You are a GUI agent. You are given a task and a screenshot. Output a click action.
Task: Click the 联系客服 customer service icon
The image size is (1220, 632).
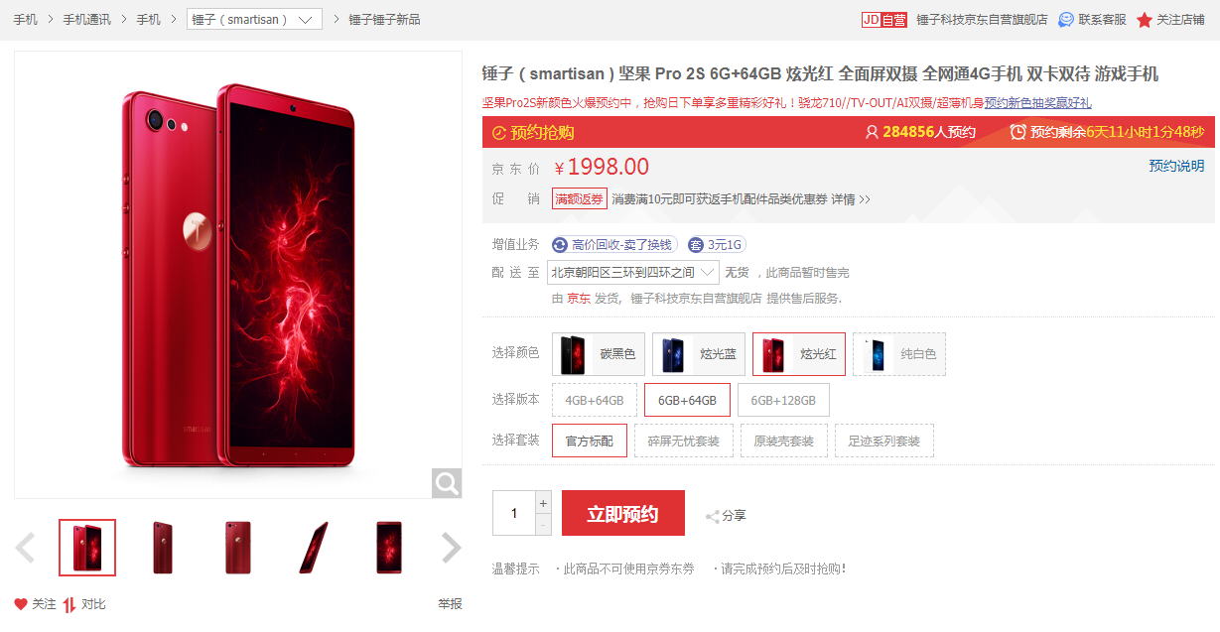(1066, 20)
